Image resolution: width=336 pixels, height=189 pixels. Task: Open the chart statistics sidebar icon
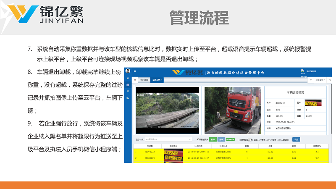[128, 97]
